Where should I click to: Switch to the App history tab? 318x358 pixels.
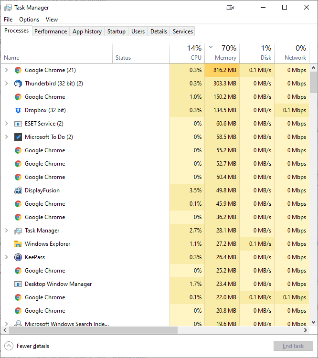[87, 32]
